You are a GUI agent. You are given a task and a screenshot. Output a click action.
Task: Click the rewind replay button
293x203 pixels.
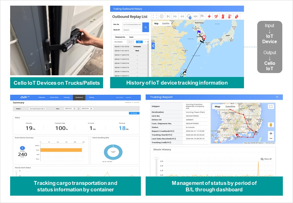(182, 16)
